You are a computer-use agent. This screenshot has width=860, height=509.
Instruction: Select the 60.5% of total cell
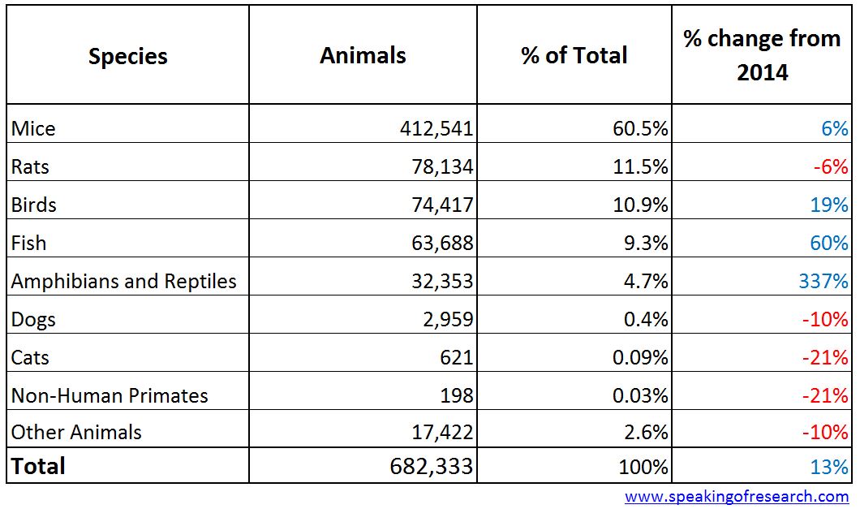click(x=641, y=128)
